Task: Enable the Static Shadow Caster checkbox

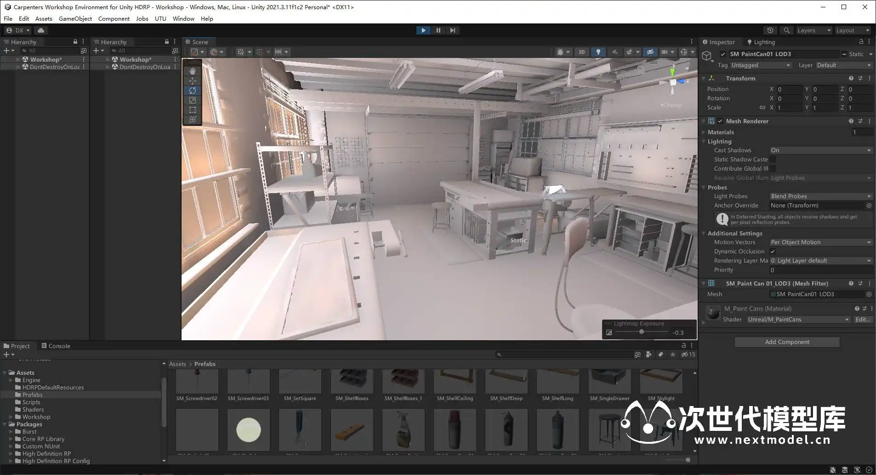Action: click(773, 160)
